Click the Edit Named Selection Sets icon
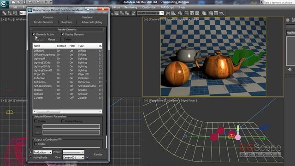Viewport: 295px width, 166px height. [133, 13]
